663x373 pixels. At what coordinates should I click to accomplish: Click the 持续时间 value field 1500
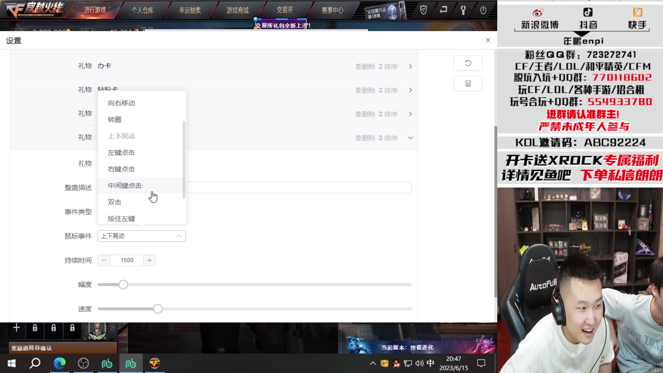point(127,260)
